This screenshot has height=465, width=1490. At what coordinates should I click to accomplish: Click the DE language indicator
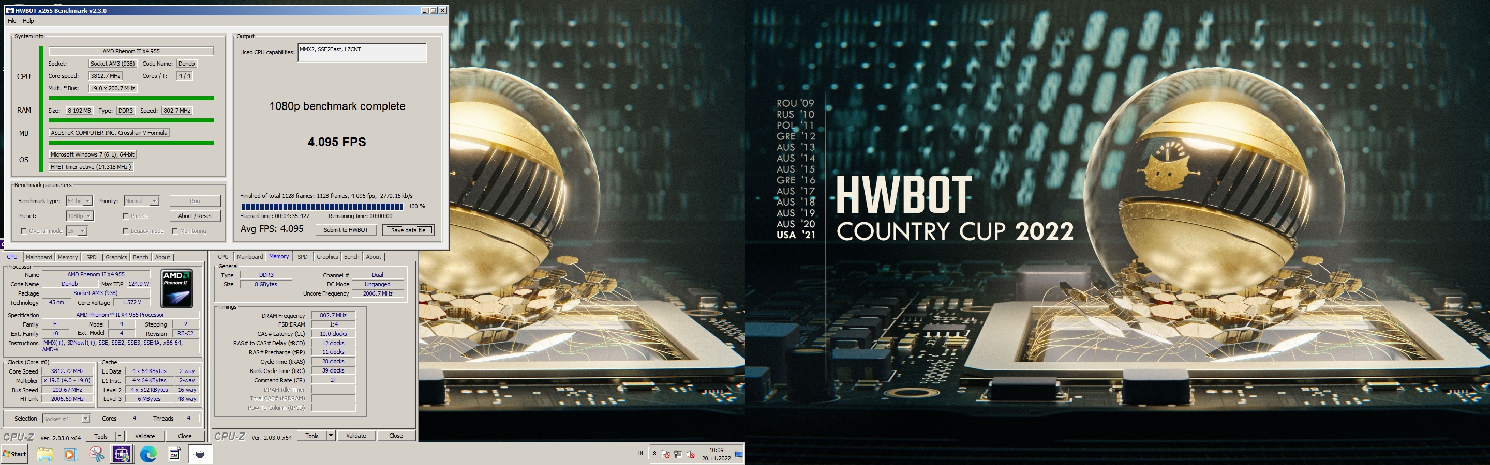[x=641, y=454]
